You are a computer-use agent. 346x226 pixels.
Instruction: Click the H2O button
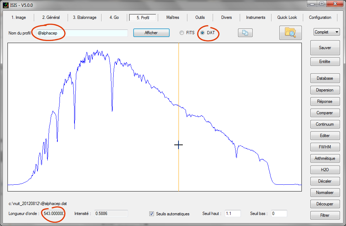point(325,170)
